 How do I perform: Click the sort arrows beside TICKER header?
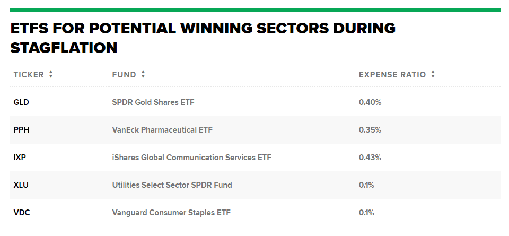click(51, 75)
